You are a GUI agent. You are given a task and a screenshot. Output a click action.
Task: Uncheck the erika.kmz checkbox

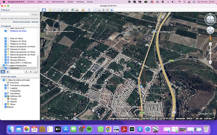click(x=5, y=68)
